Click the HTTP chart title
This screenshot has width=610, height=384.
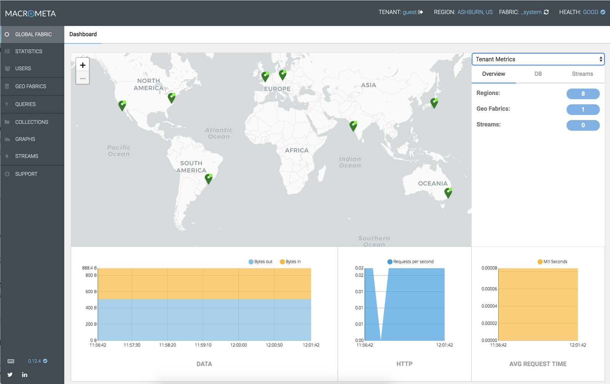pyautogui.click(x=405, y=364)
